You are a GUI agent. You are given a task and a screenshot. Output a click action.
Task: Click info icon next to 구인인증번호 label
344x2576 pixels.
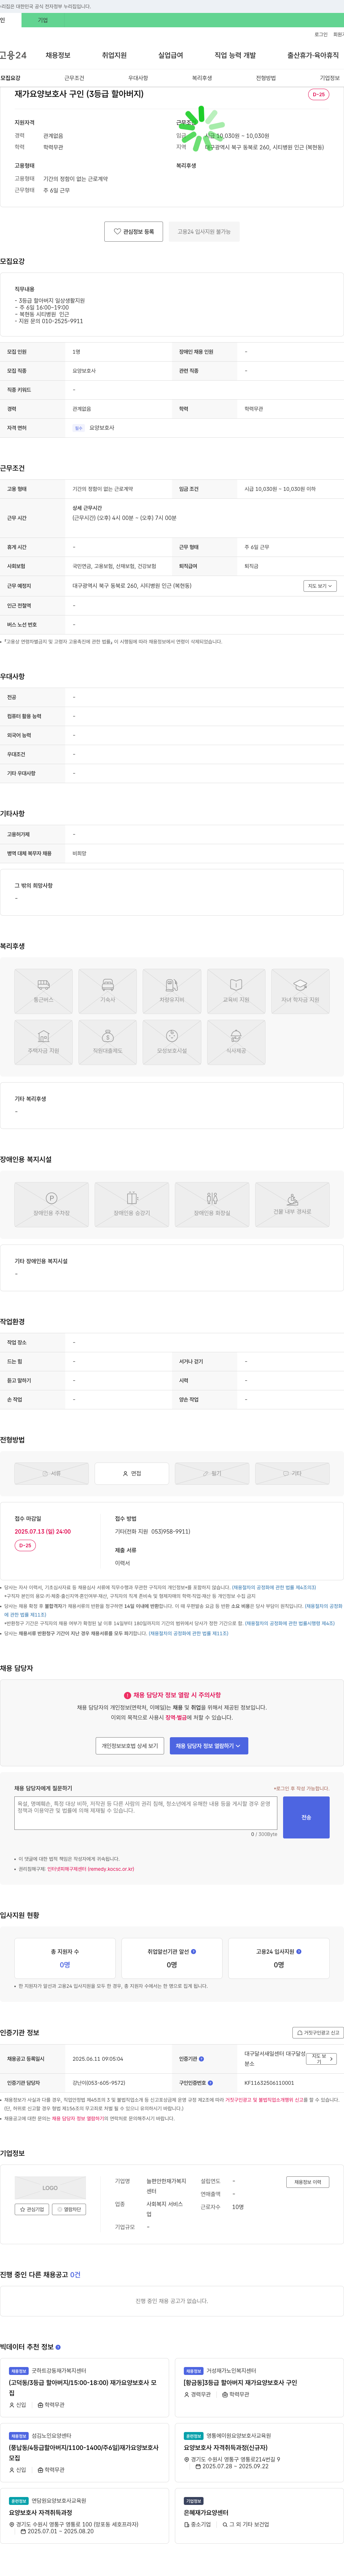coord(210,2083)
